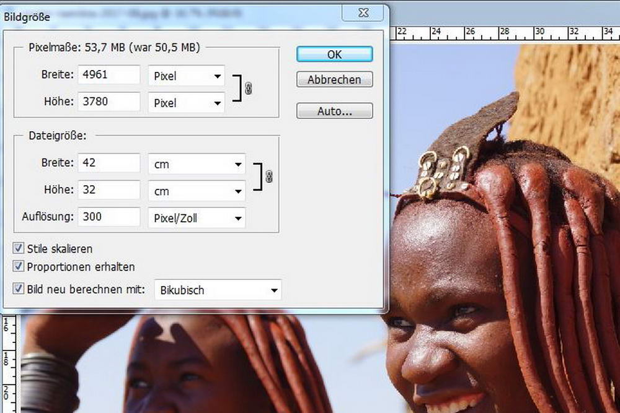Uncheck Bild neu berechnen mit
Image resolution: width=620 pixels, height=413 pixels.
[x=19, y=289]
